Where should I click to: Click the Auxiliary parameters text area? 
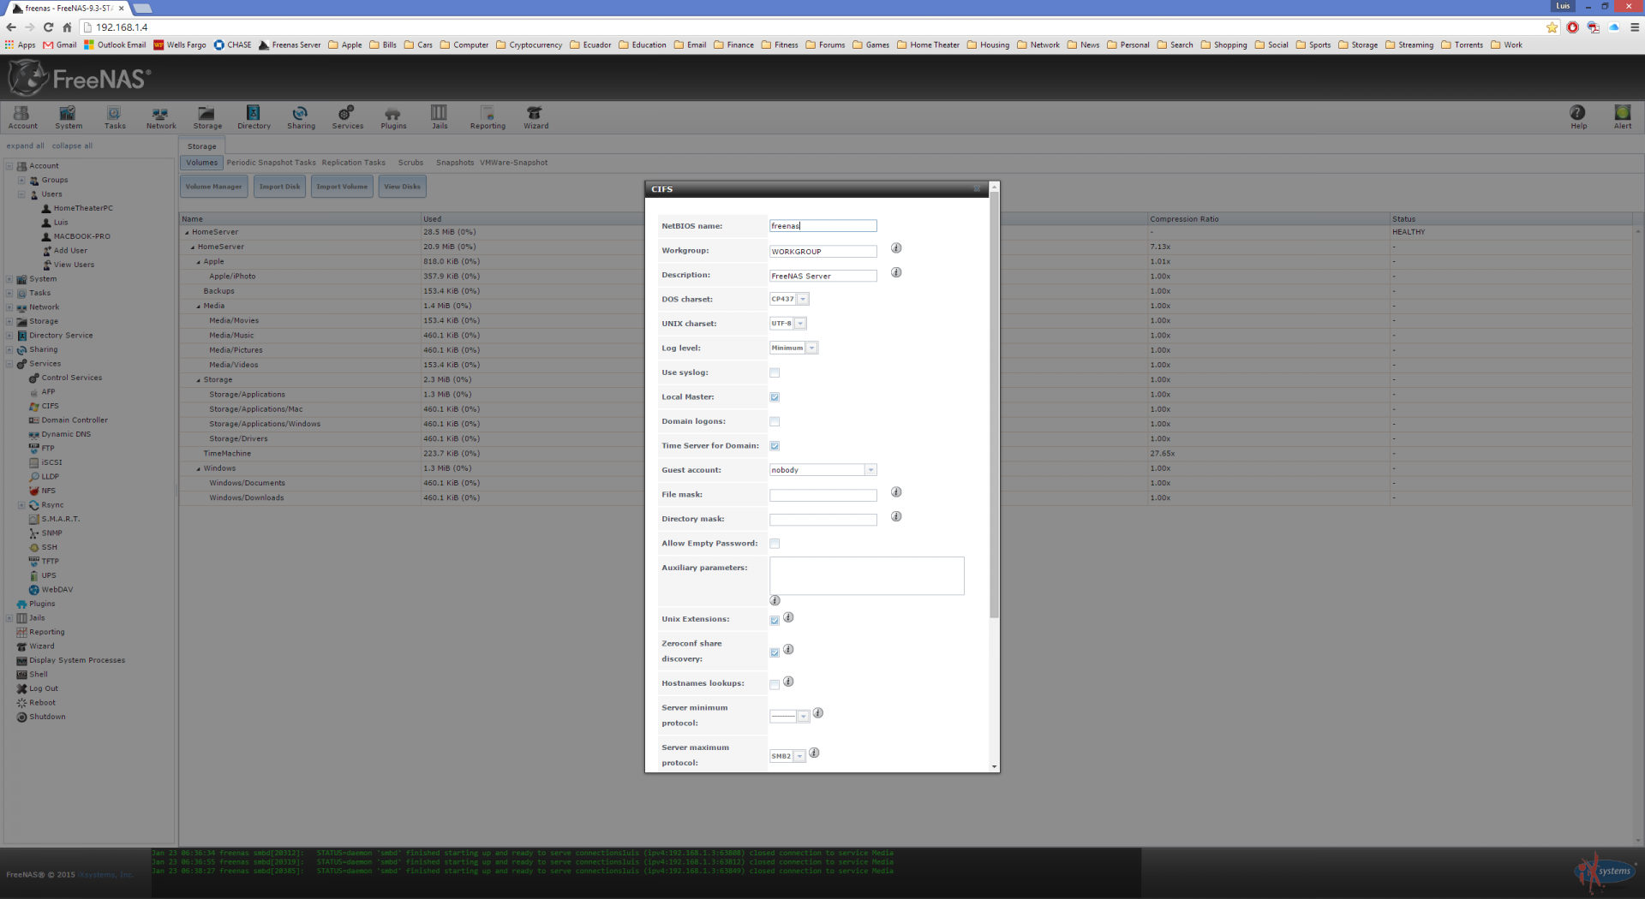click(x=866, y=576)
